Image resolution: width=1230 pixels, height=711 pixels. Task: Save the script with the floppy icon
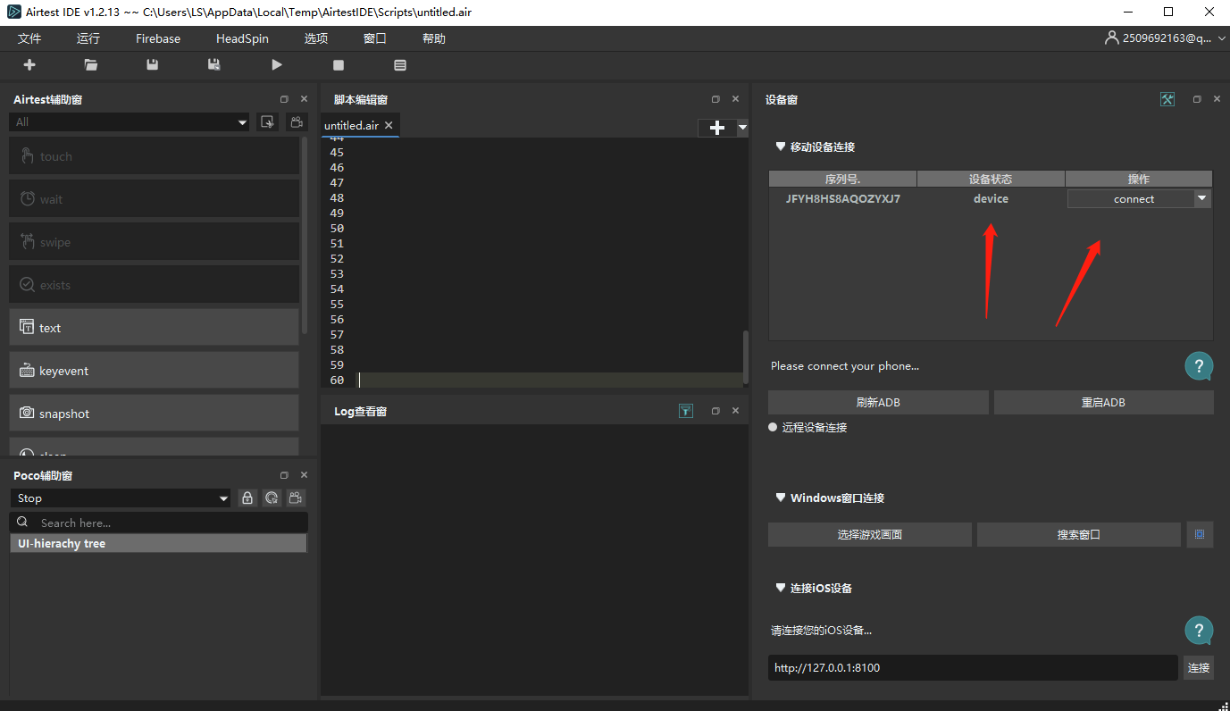(153, 65)
